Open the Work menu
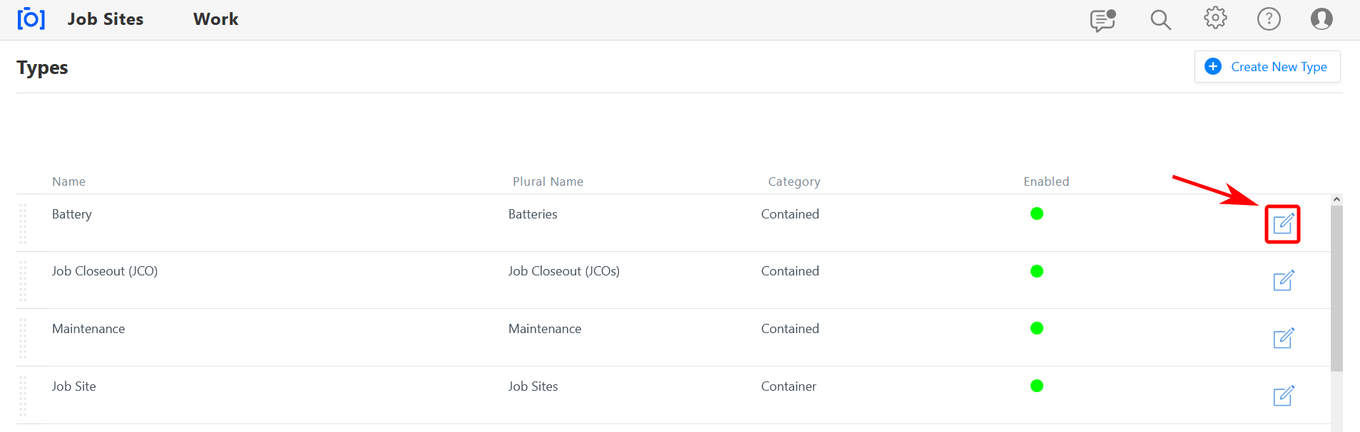Image resolution: width=1360 pixels, height=432 pixels. point(215,19)
